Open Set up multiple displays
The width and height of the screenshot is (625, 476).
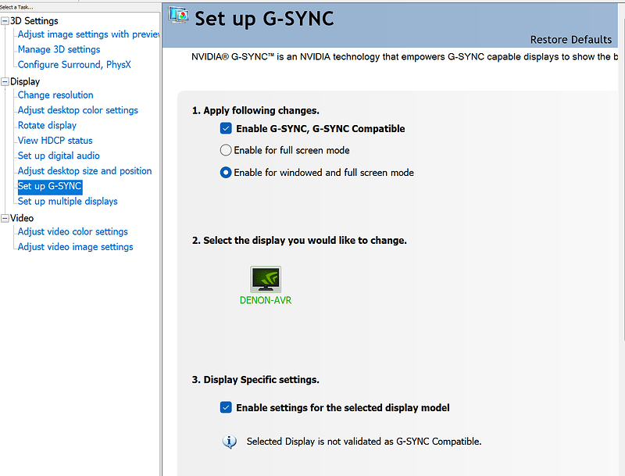click(x=68, y=202)
